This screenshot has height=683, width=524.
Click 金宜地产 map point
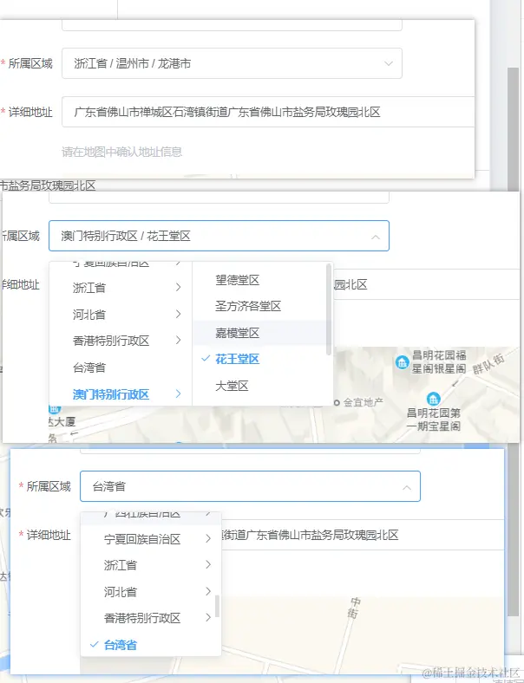[337, 402]
